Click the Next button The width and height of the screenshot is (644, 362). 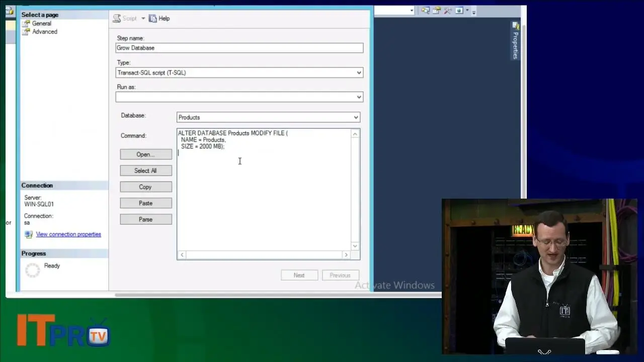(x=299, y=275)
